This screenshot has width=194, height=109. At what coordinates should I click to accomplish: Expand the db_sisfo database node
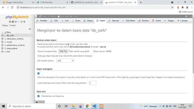coord(2,36)
